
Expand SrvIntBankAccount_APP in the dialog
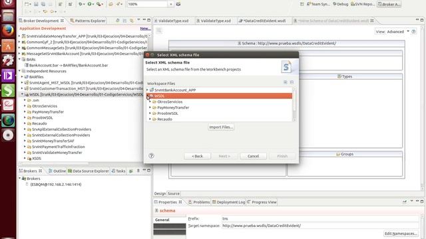[148, 90]
